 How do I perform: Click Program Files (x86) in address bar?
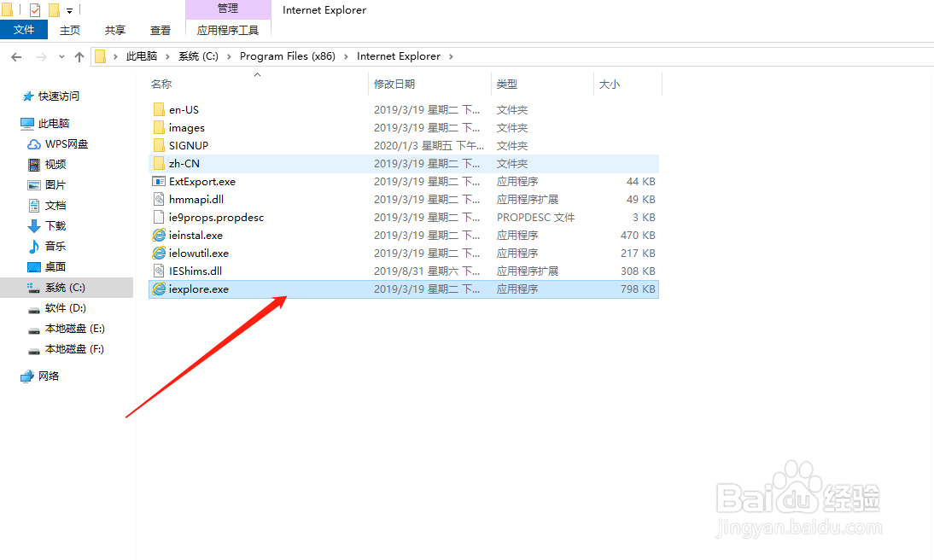coord(288,56)
